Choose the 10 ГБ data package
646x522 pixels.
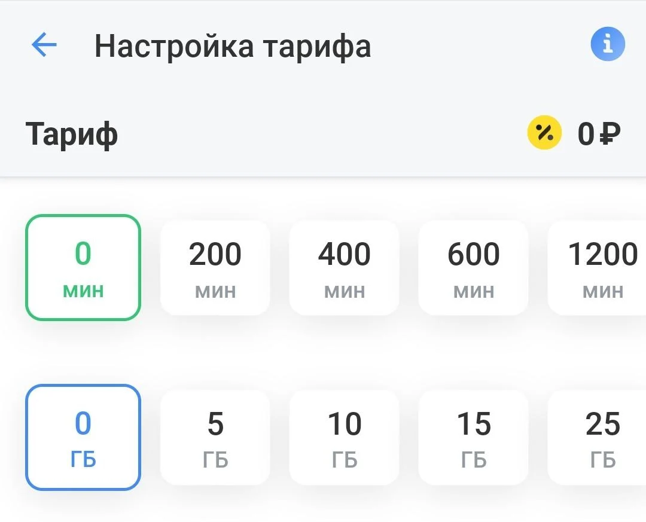point(345,438)
